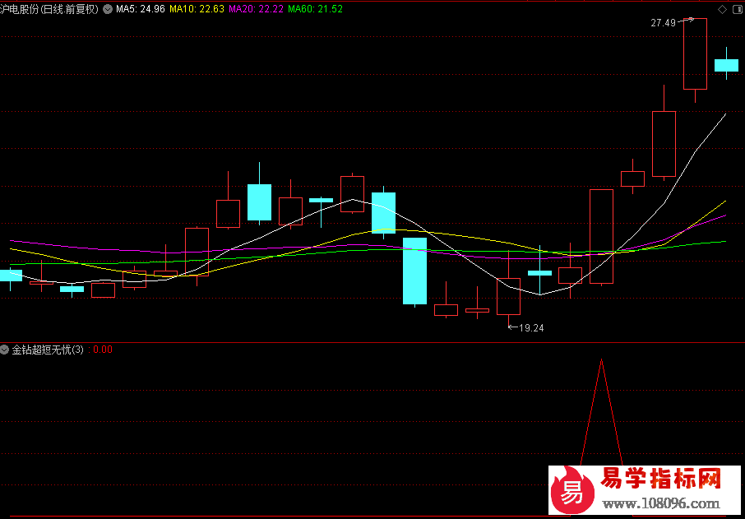Click the large cyan candlestick in chart middle

(x=414, y=271)
